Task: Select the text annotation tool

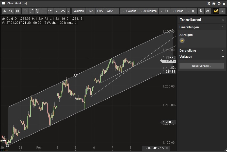Action: (25, 11)
